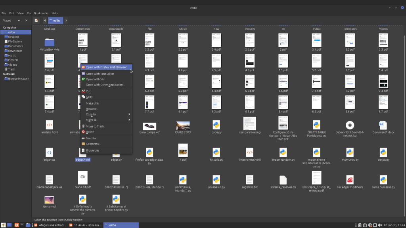
Task: Select the code.py Python file icon
Action: (216, 125)
